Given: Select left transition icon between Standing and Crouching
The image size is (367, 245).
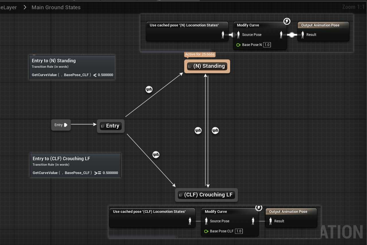Looking at the screenshot, I should tap(198, 131).
